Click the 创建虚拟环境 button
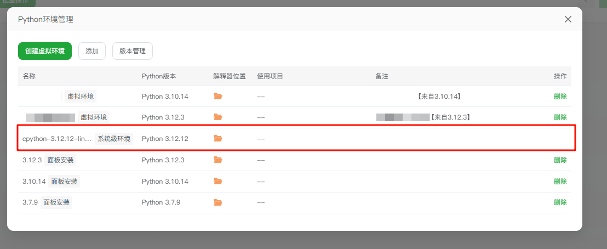Image resolution: width=607 pixels, height=249 pixels. [x=45, y=51]
